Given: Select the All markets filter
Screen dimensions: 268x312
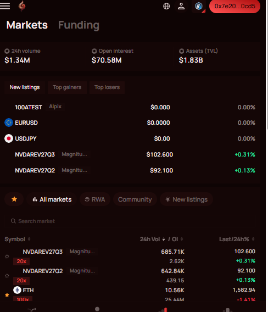Looking at the screenshot, I should point(52,199).
